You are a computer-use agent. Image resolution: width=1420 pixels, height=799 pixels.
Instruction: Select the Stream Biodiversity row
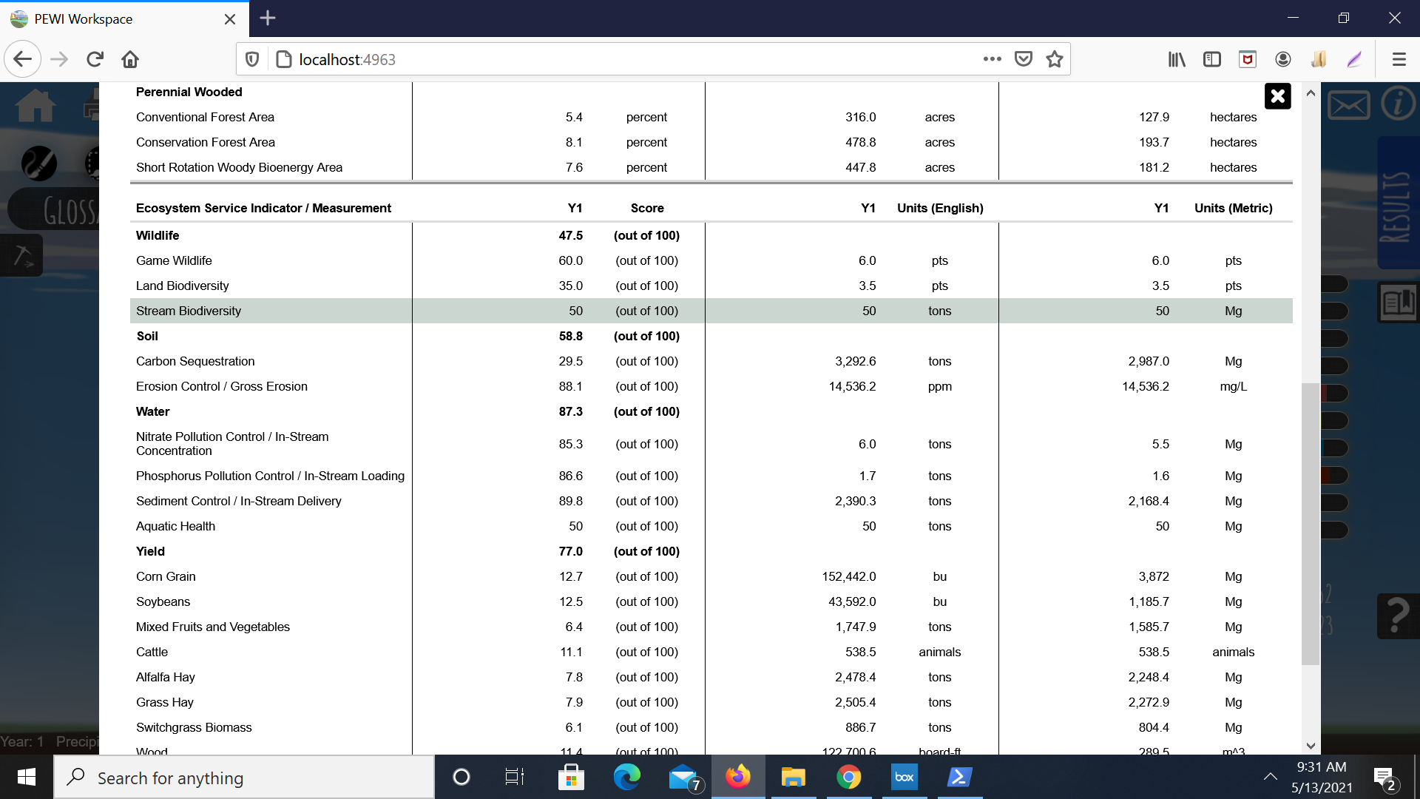tap(189, 311)
